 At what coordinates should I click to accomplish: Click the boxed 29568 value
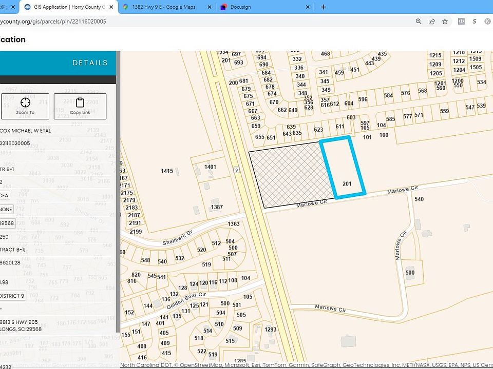coord(7,223)
